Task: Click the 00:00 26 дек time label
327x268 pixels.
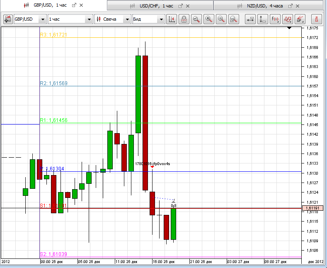Action: (51, 262)
